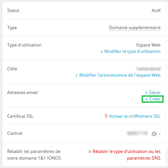The height and width of the screenshot is (168, 168).
Task: Click the Actif status value
Action: [x=156, y=10]
